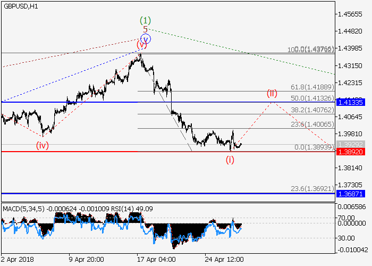372x266 pixels.
Task: Click the red 1.38920 price tag
Action: [350, 152]
